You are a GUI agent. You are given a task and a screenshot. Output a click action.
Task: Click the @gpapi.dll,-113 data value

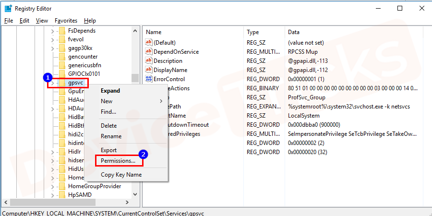[308, 60]
